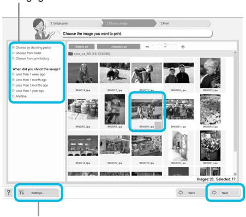Pick Less than 1 month ago
246x217 pixels.
29,80
